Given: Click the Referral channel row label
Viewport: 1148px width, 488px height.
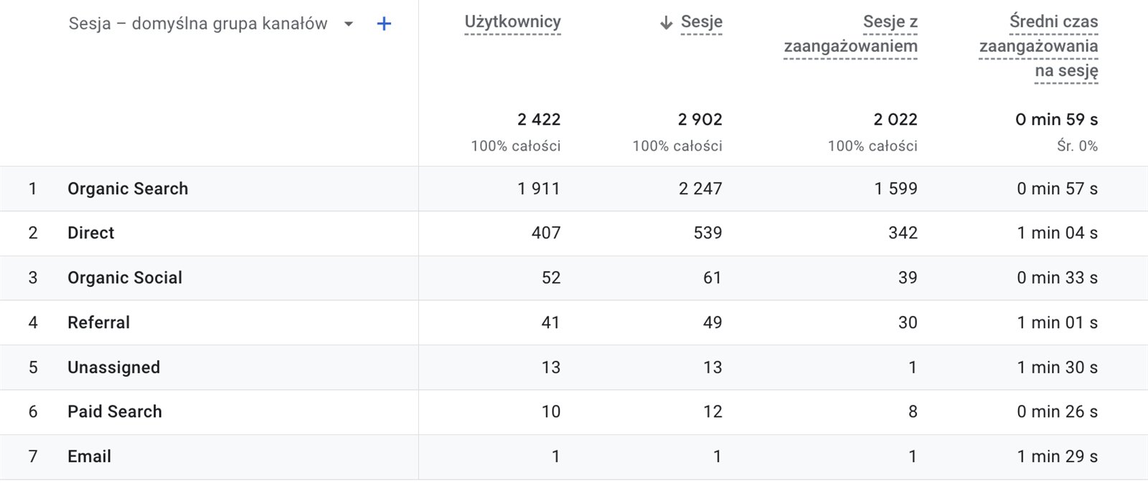Looking at the screenshot, I should (x=99, y=323).
